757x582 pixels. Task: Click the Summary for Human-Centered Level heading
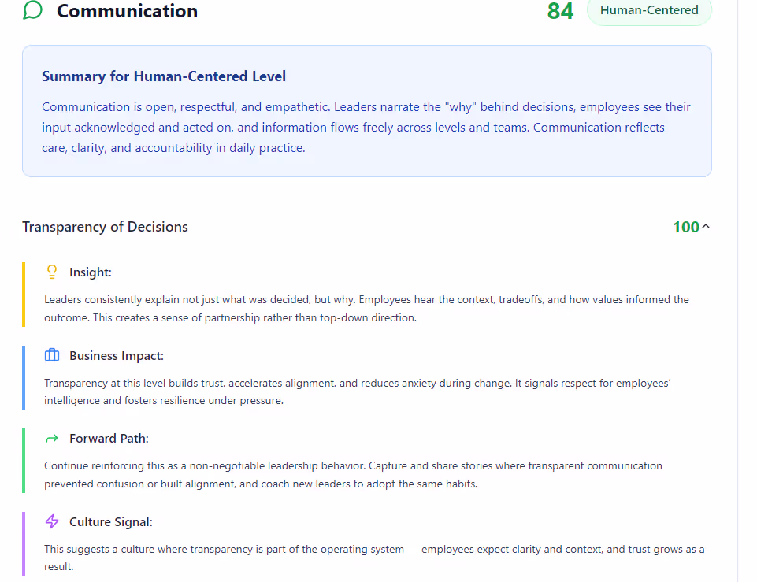[163, 76]
